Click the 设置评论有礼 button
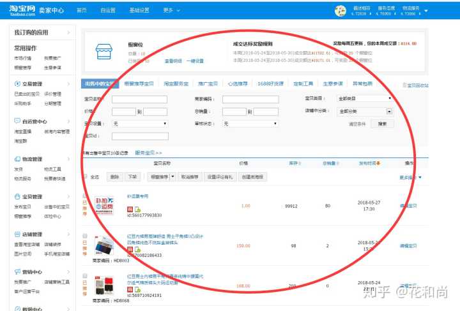Viewport: 460px width, 311px height. tap(220, 177)
